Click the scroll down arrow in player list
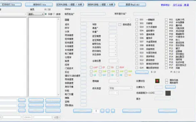 point(58,94)
